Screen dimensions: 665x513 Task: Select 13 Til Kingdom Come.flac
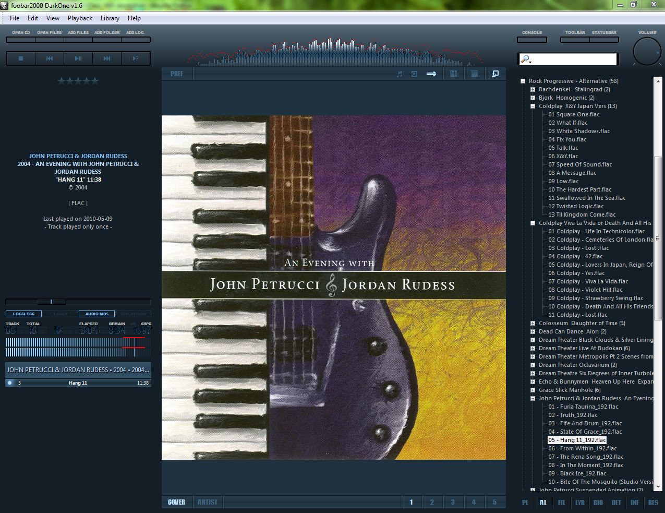582,214
